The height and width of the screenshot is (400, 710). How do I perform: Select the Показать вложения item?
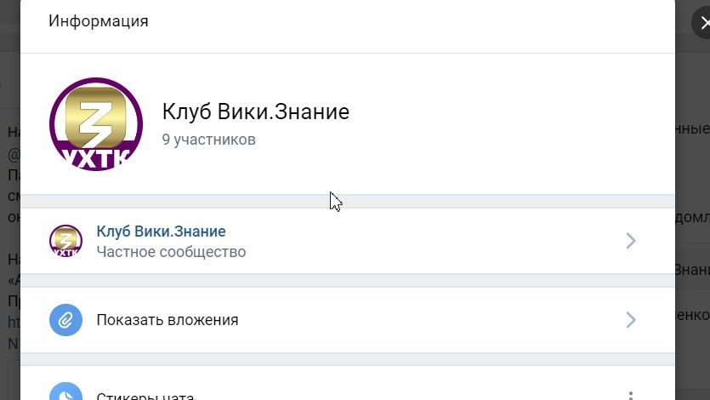point(167,320)
